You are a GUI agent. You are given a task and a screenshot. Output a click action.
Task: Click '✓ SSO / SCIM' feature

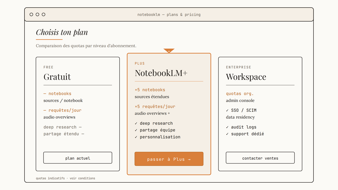(241, 110)
